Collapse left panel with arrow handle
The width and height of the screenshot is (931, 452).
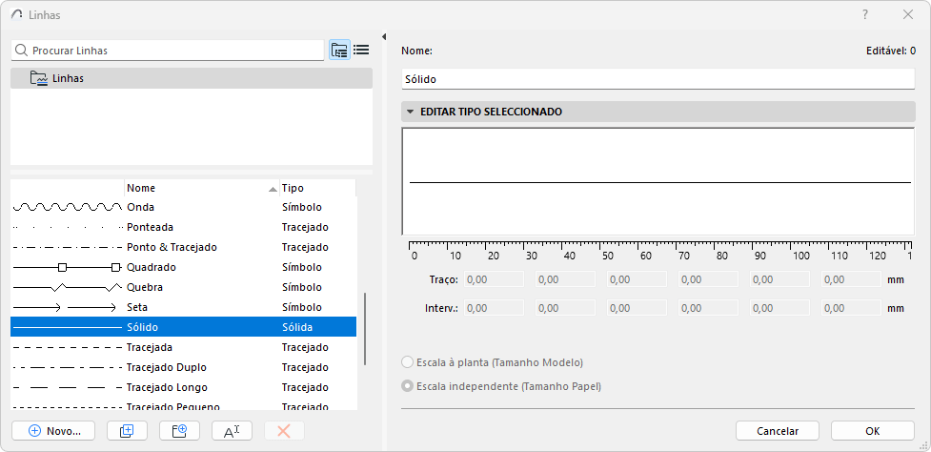click(x=384, y=37)
